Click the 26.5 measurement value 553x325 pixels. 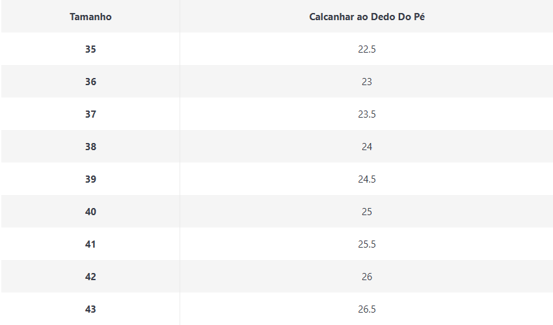pos(367,309)
